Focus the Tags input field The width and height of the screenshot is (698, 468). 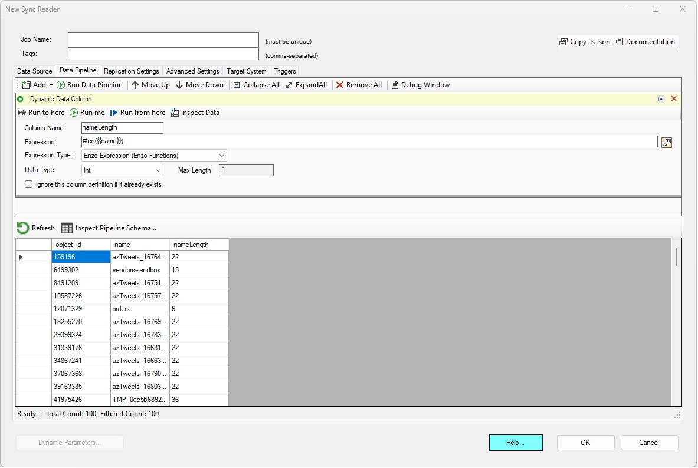(163, 54)
